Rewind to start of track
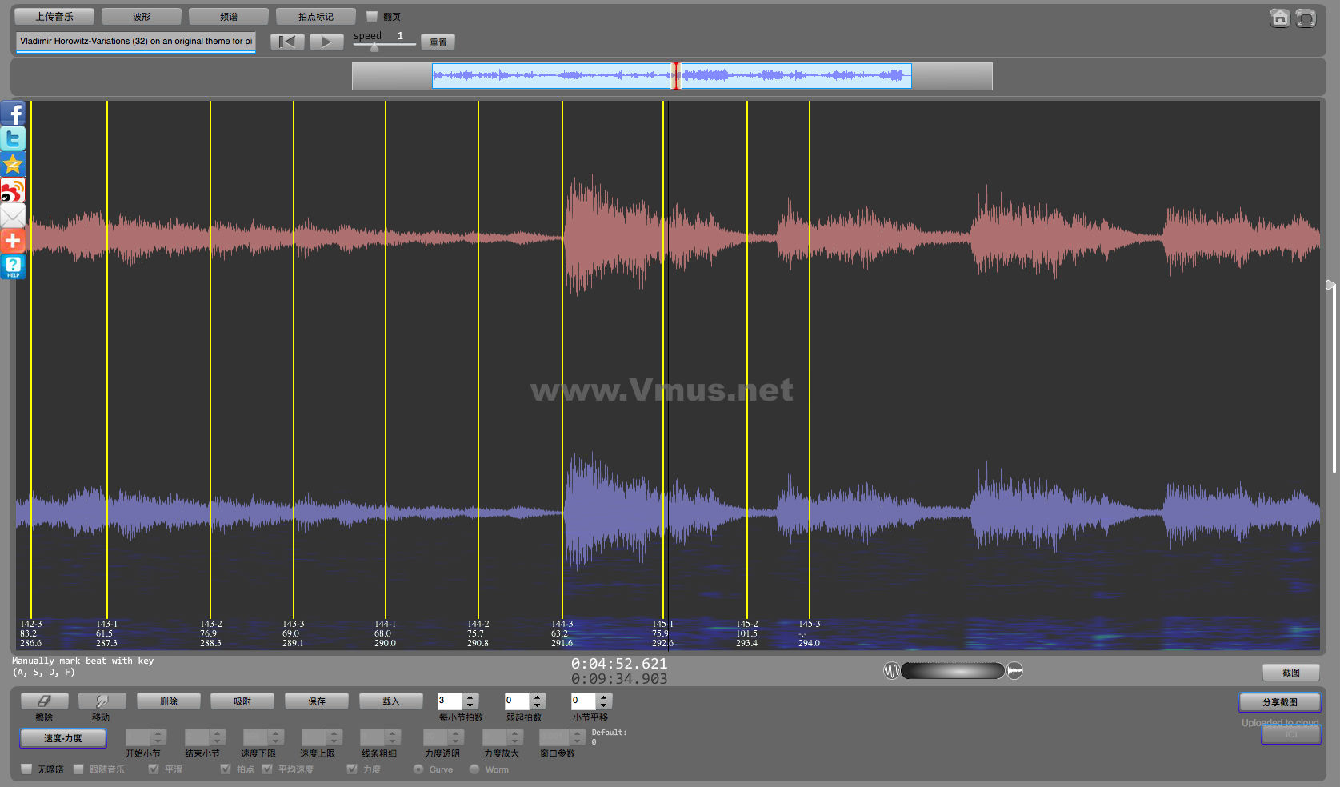The width and height of the screenshot is (1340, 787). [287, 42]
